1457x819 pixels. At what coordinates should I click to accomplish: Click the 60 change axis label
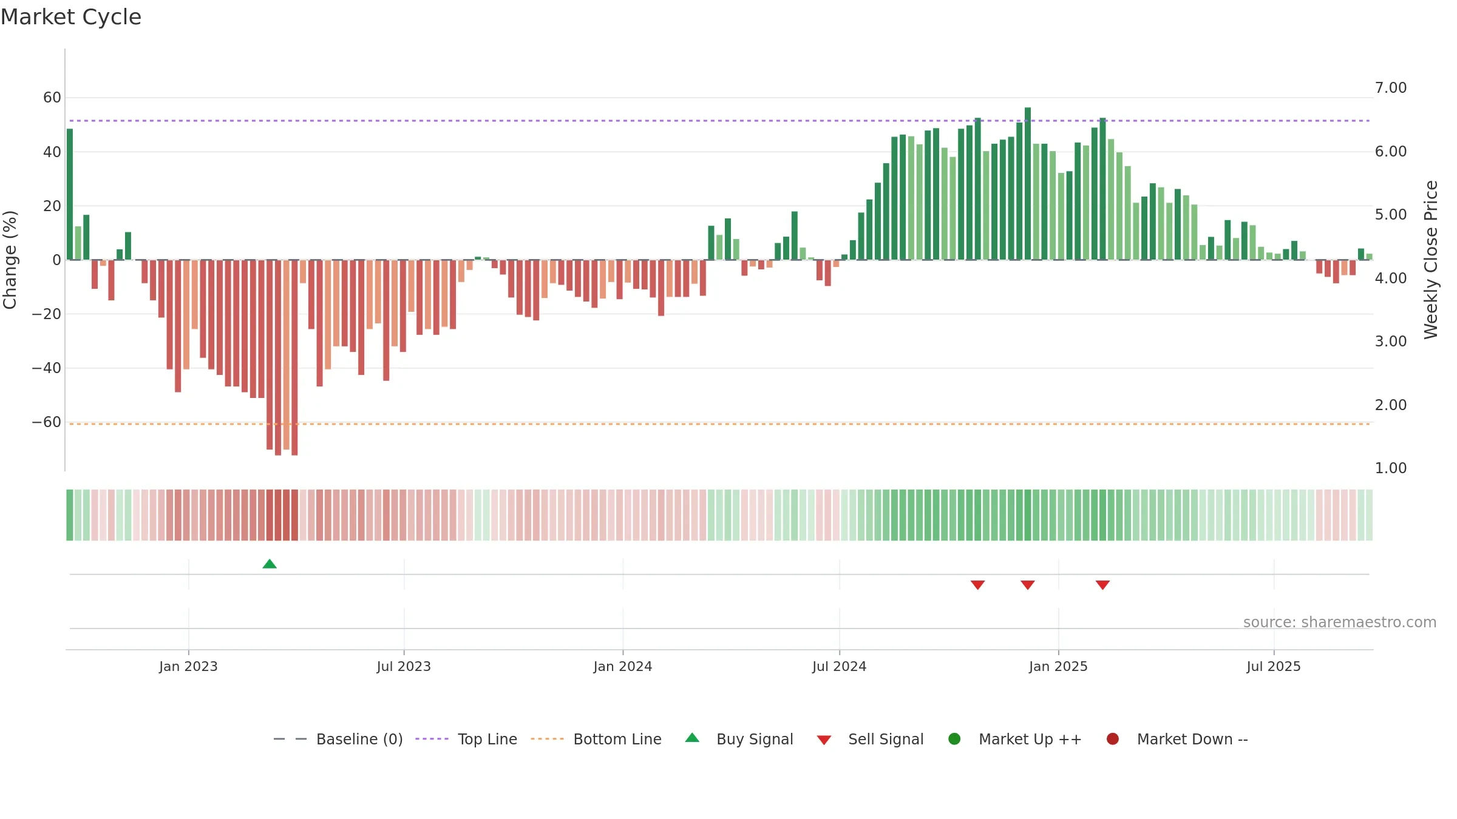point(52,98)
